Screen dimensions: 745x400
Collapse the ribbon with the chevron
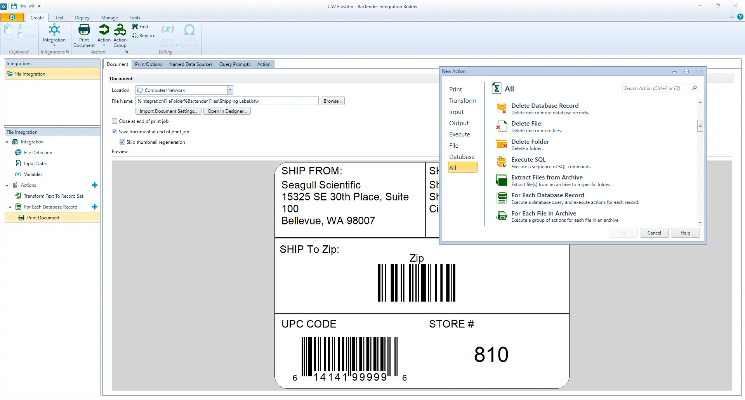click(x=732, y=17)
